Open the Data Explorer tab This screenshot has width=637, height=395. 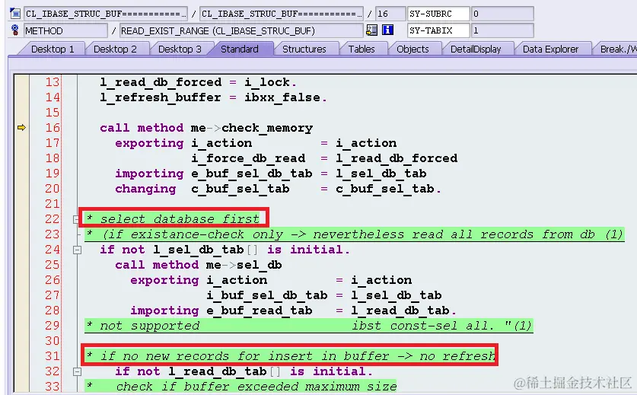[550, 49]
